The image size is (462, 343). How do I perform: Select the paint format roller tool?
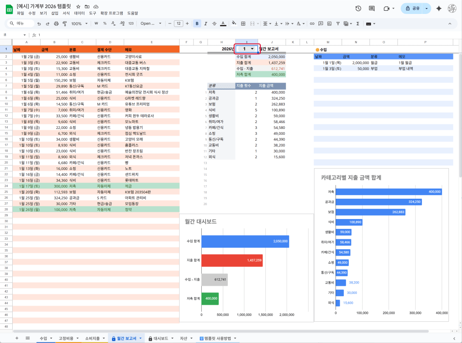click(64, 23)
